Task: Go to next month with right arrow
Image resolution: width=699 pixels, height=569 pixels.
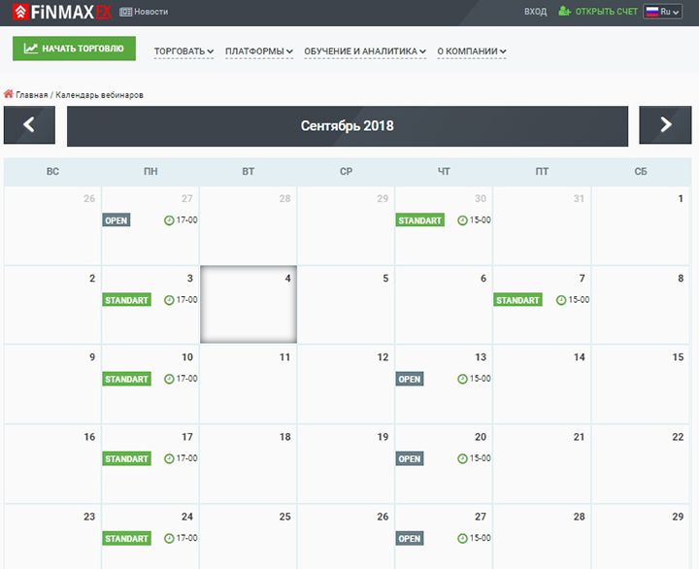Action: pyautogui.click(x=665, y=125)
